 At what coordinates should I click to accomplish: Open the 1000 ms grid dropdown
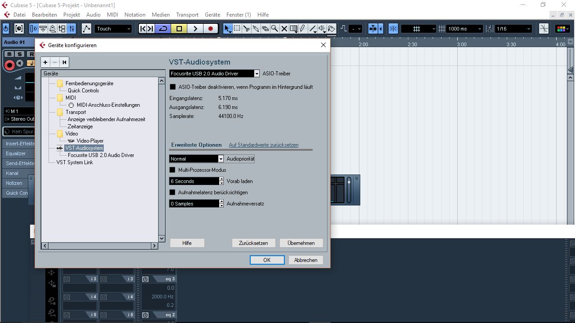point(464,29)
